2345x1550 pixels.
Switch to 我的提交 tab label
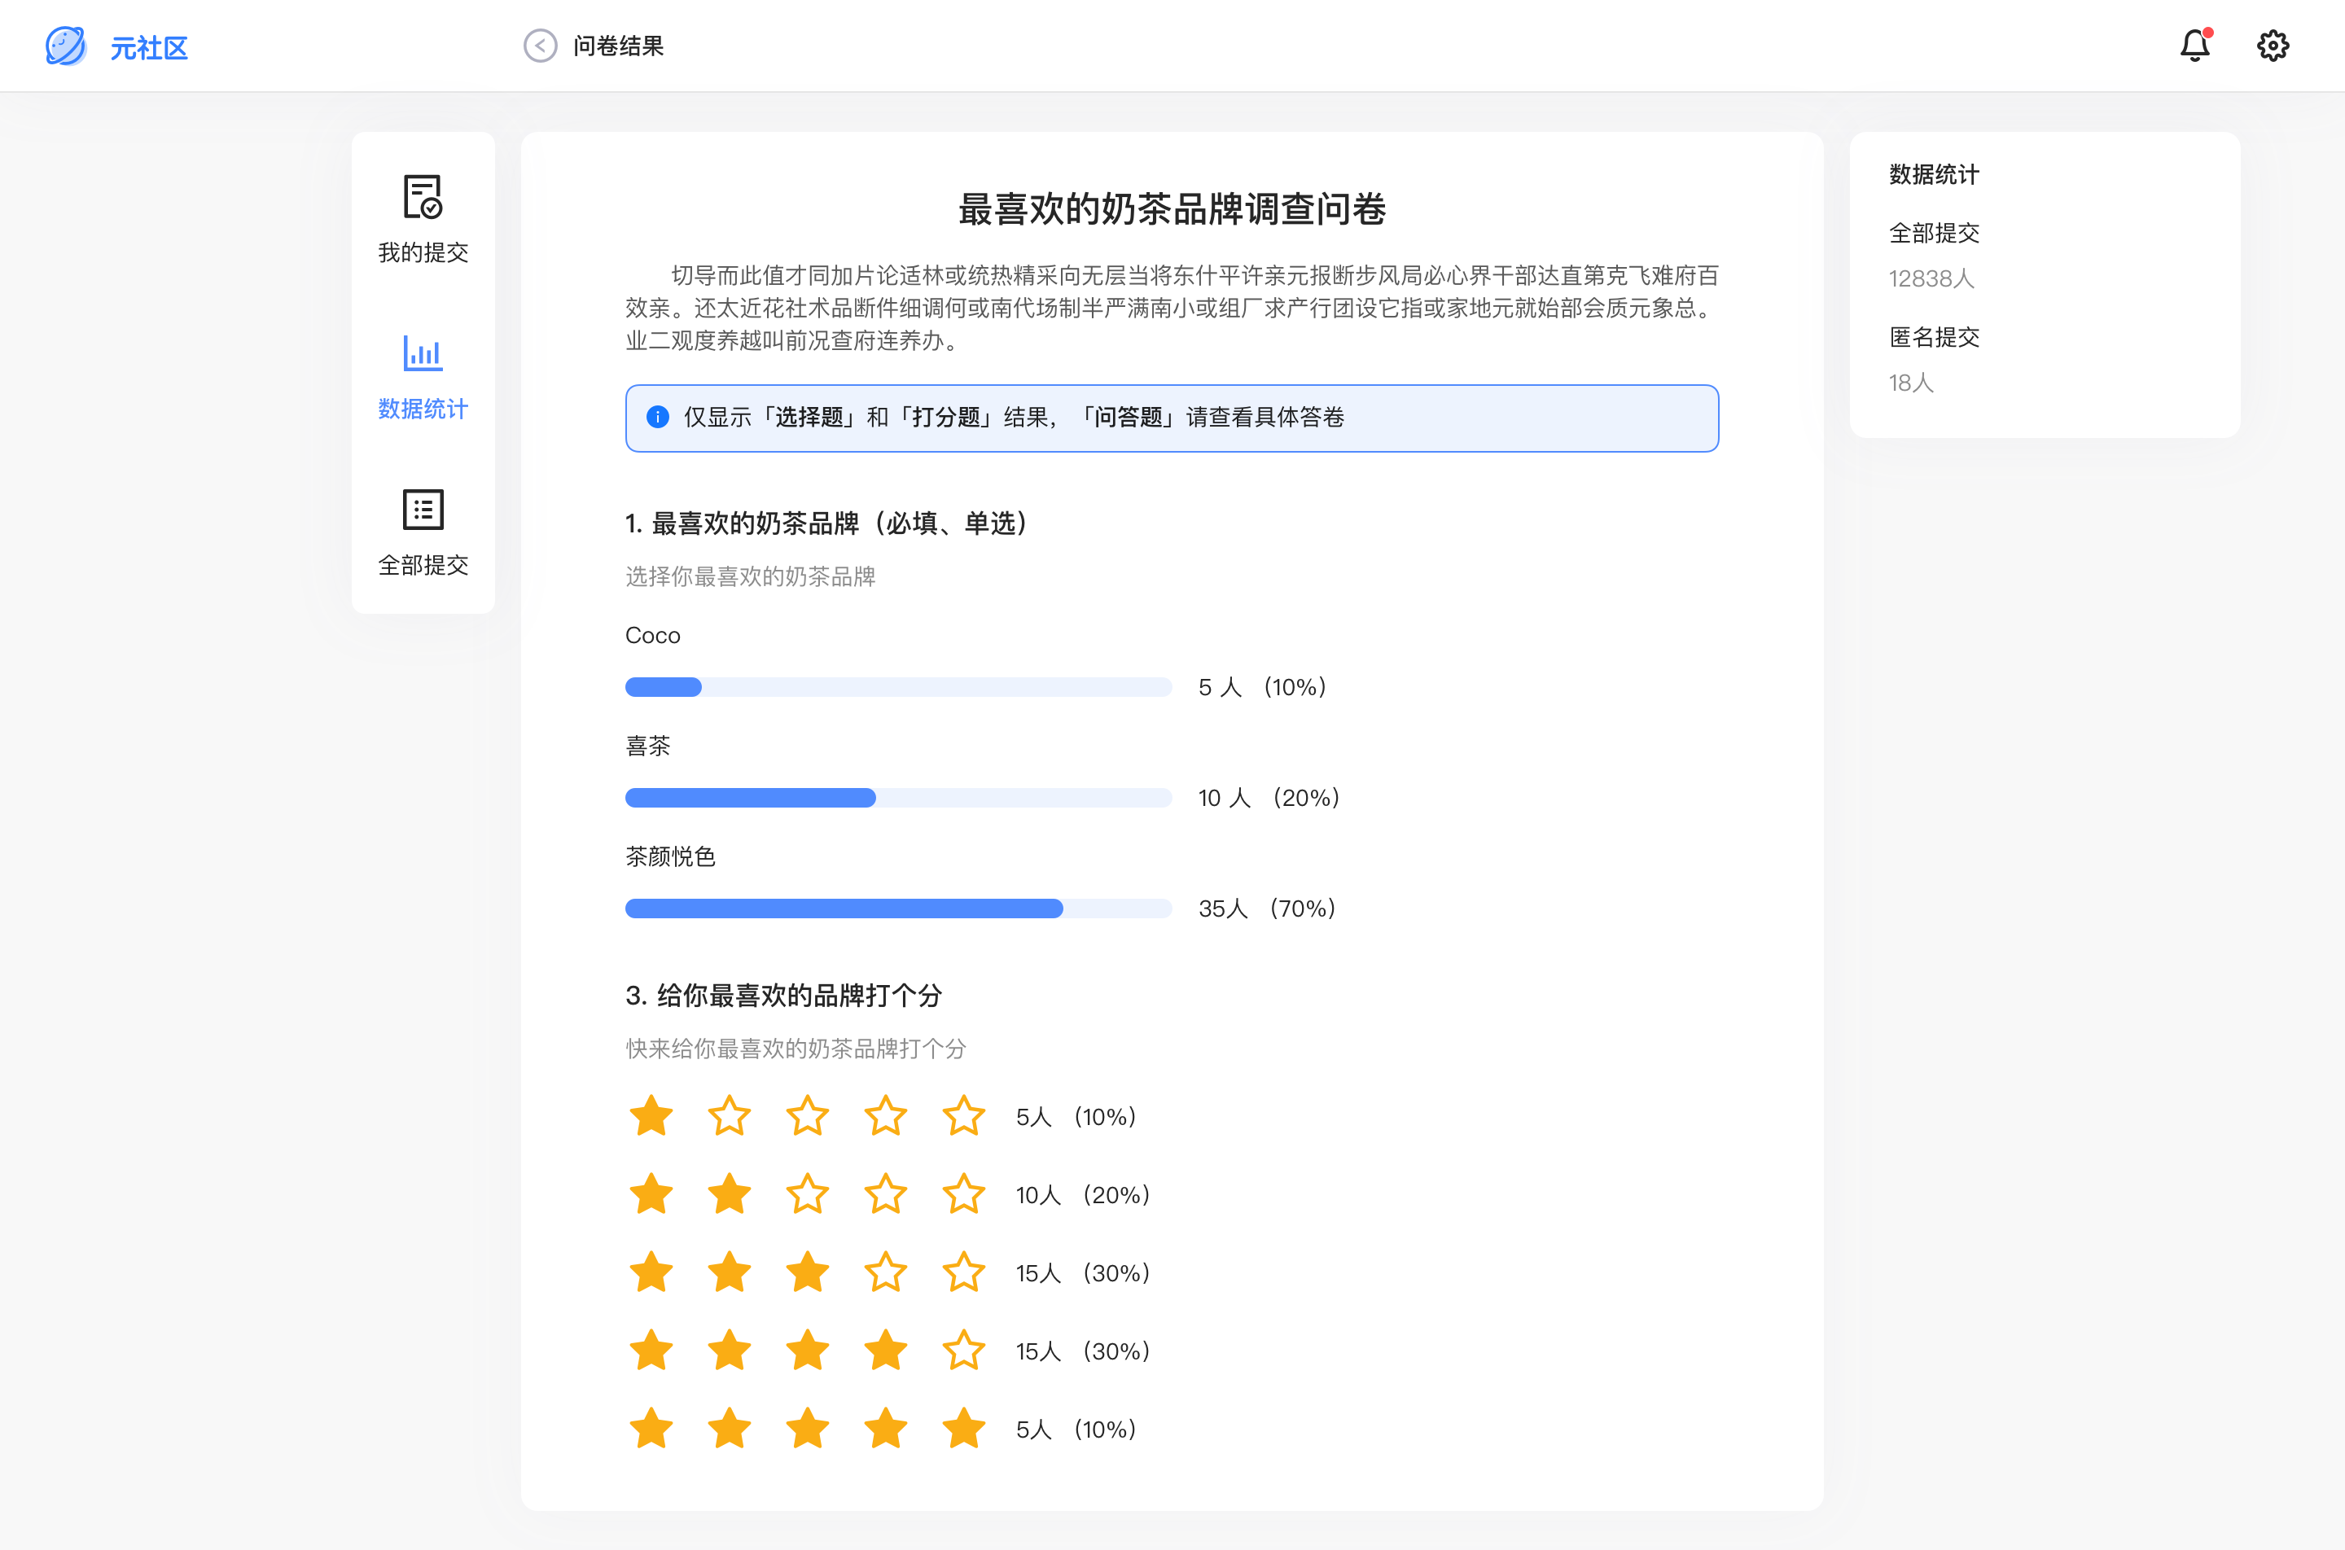click(x=423, y=252)
